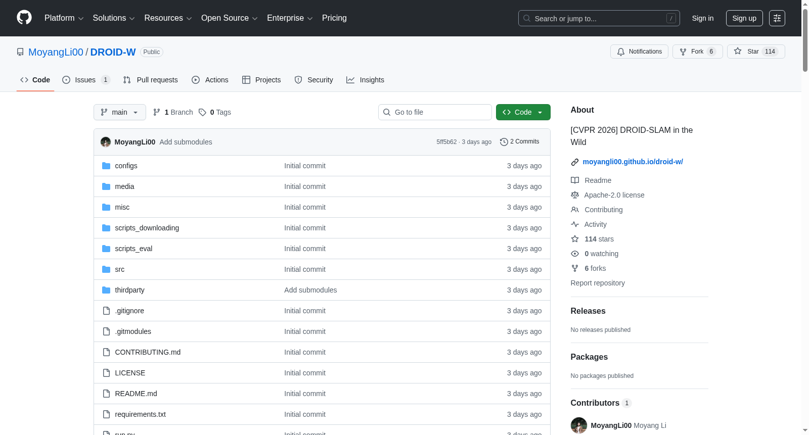The height and width of the screenshot is (435, 809).
Task: Open Notifications for this repository
Action: pos(640,52)
